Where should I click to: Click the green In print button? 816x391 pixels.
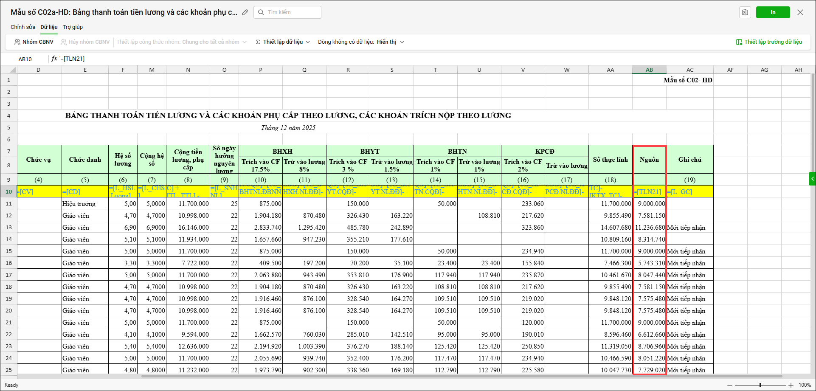pos(773,12)
